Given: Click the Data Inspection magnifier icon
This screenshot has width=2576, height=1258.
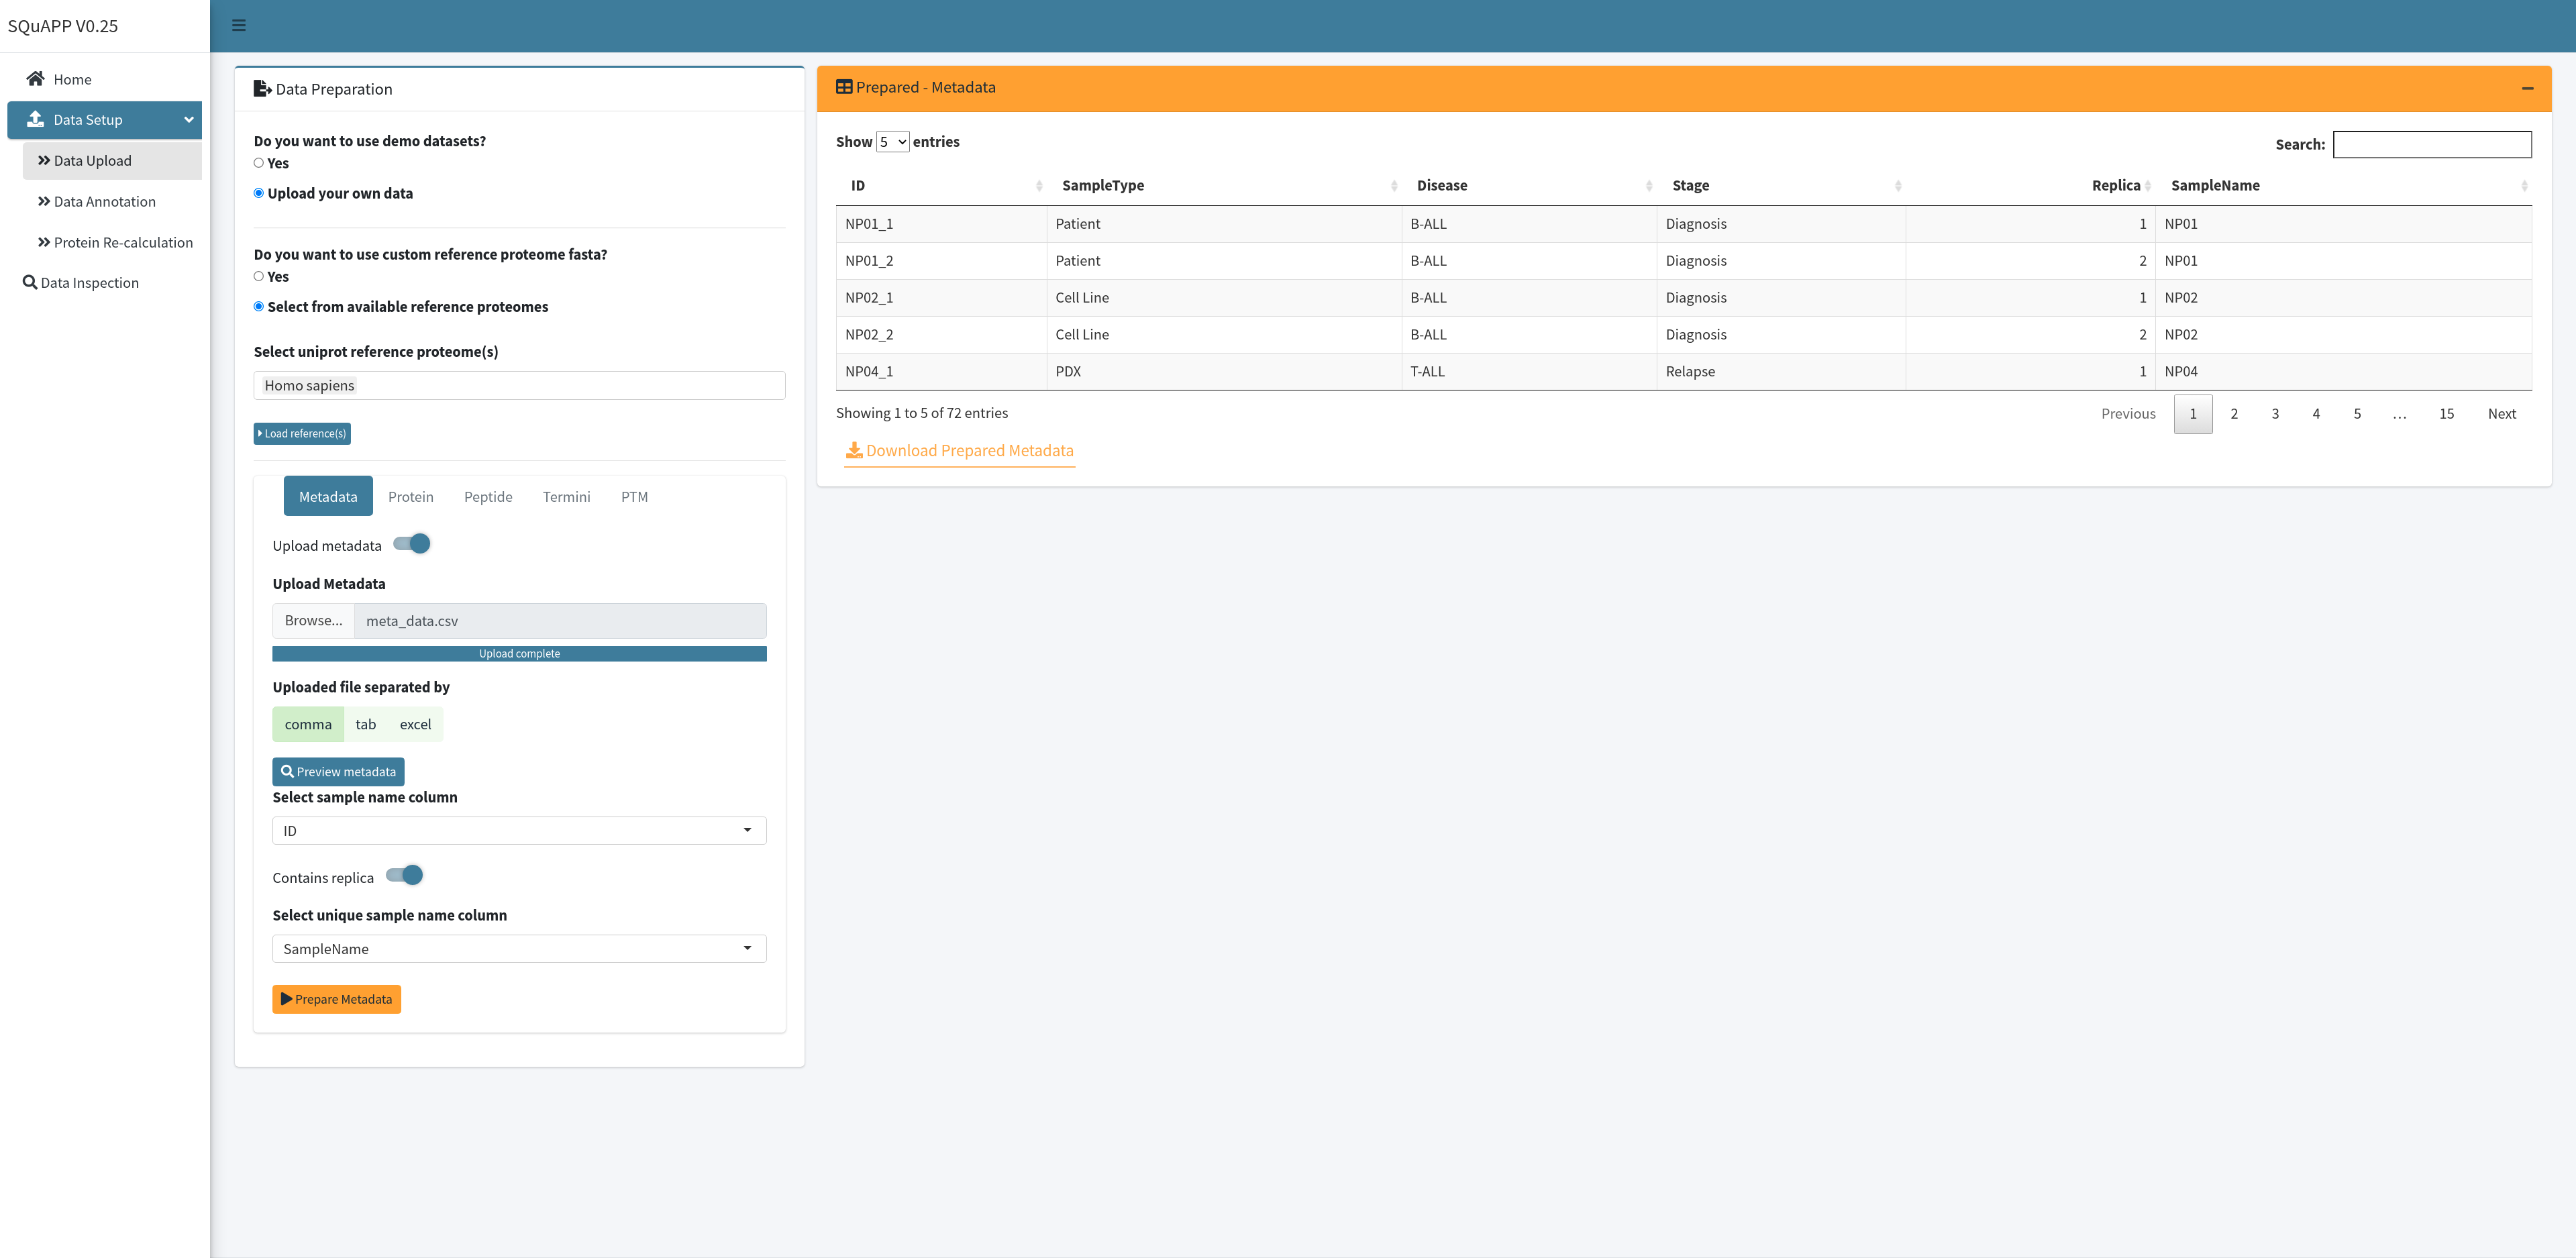Looking at the screenshot, I should tap(30, 282).
